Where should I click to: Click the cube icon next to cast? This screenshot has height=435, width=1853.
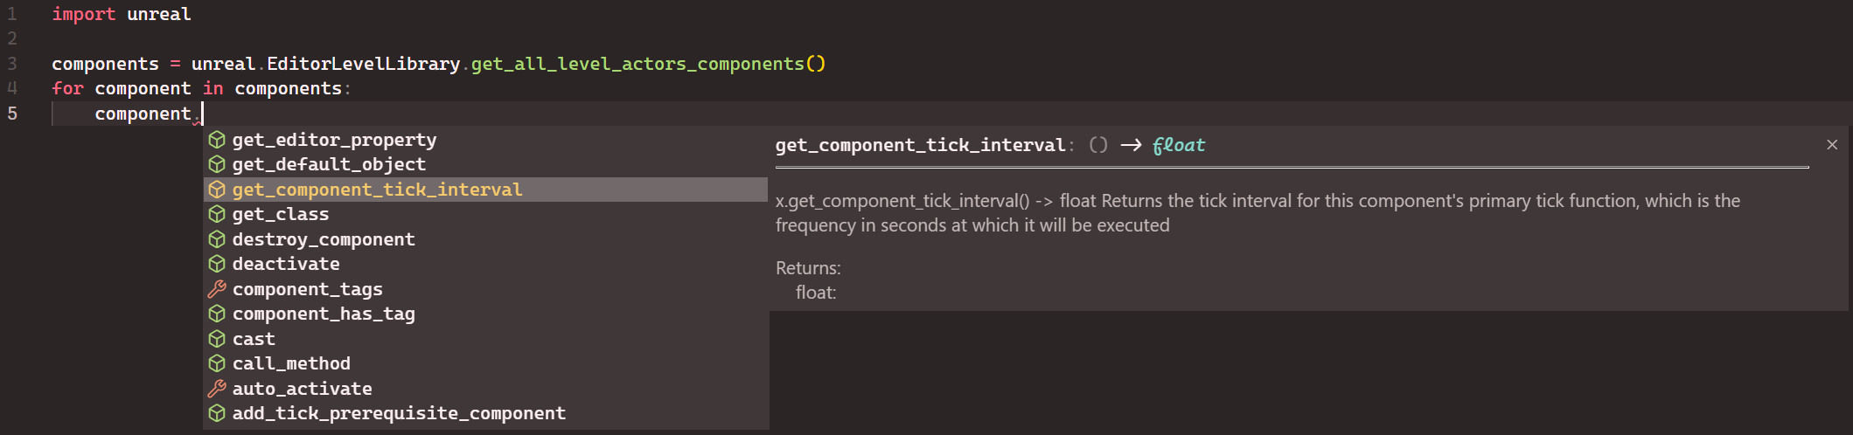217,339
